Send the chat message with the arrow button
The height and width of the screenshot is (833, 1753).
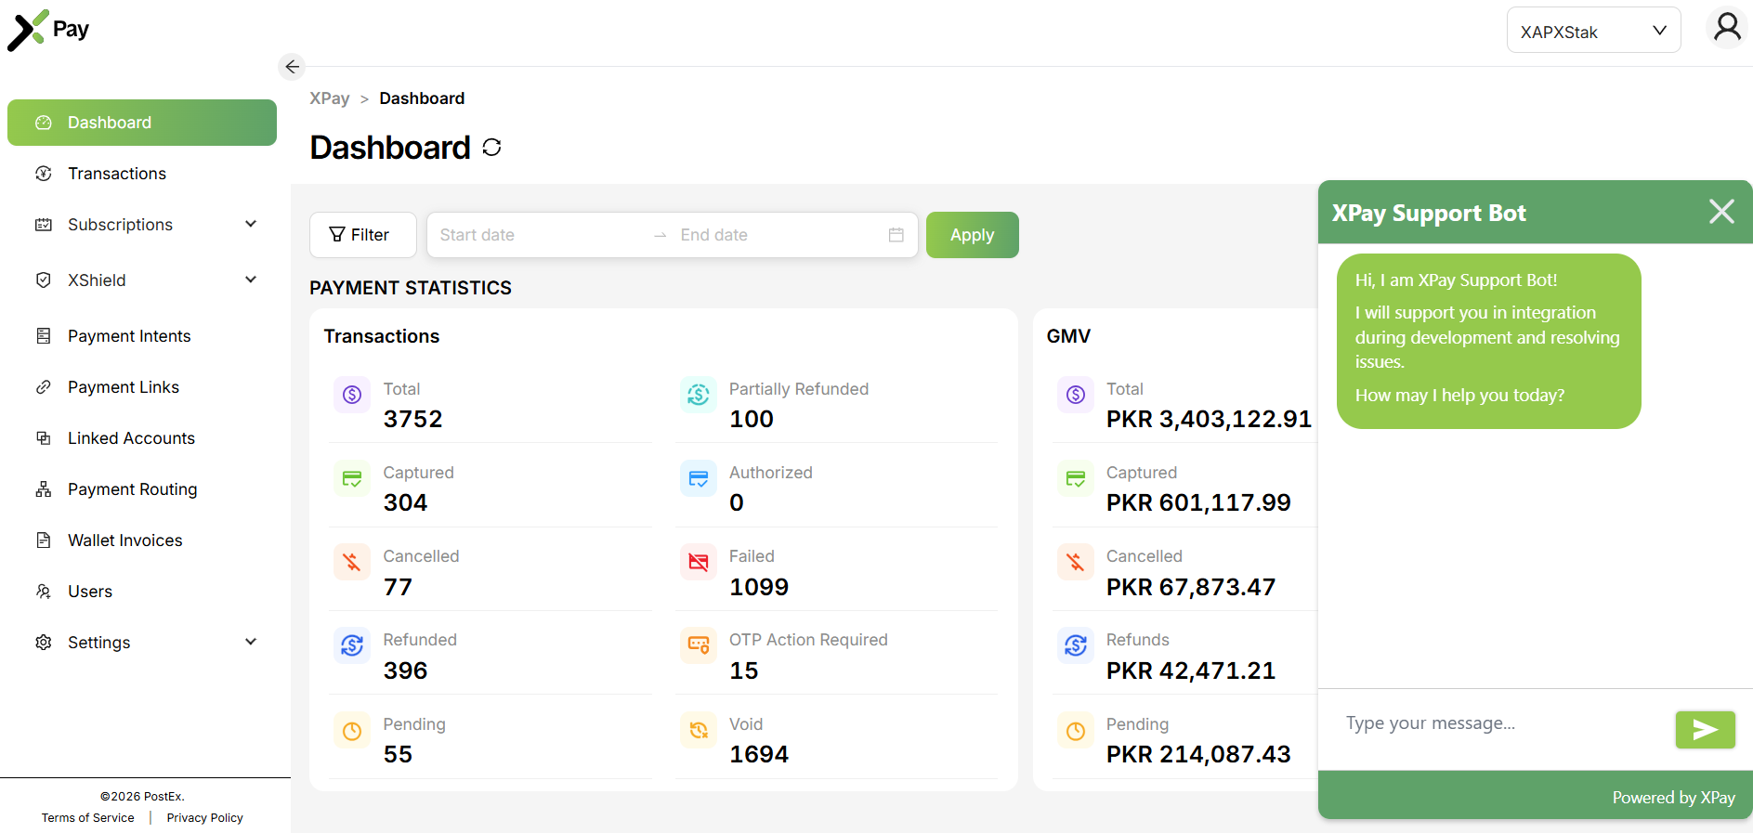1704,730
